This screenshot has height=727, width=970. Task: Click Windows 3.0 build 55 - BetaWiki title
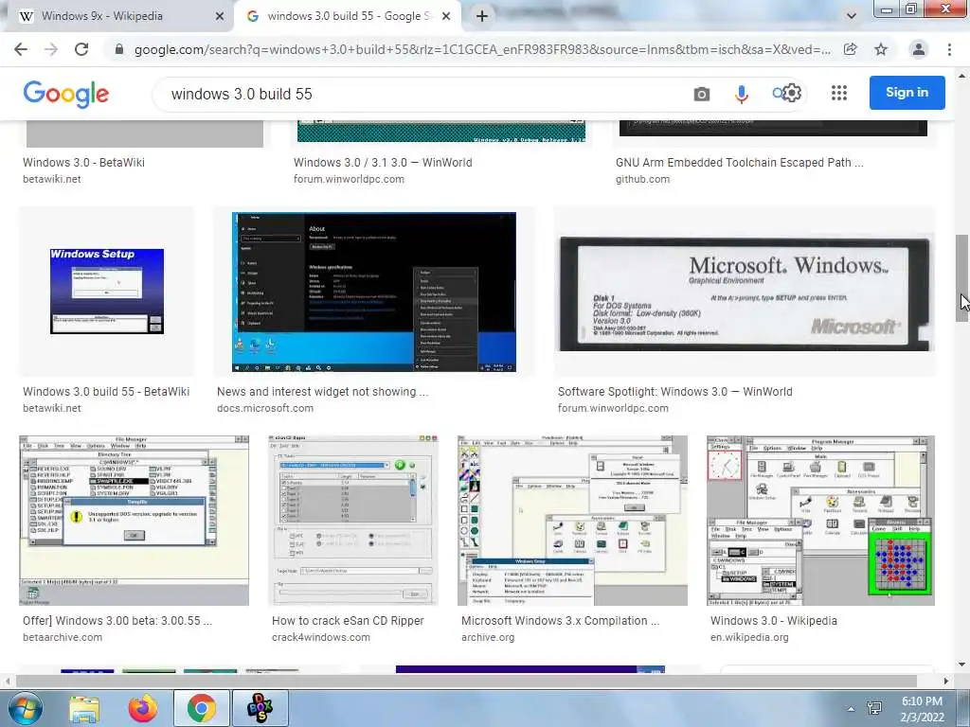pos(106,391)
